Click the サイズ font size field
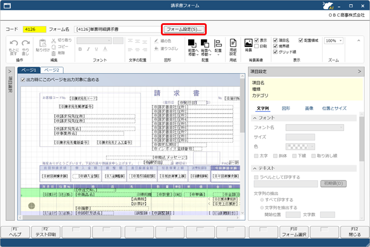 [300, 137]
